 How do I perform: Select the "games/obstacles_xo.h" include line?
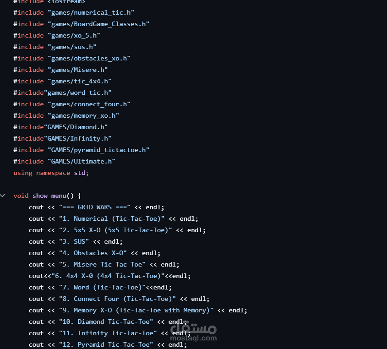click(x=89, y=58)
